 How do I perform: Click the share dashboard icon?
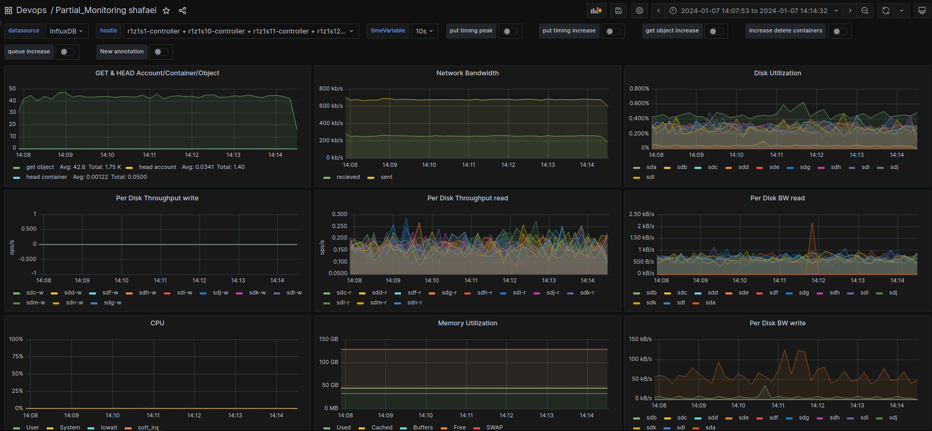click(x=182, y=10)
